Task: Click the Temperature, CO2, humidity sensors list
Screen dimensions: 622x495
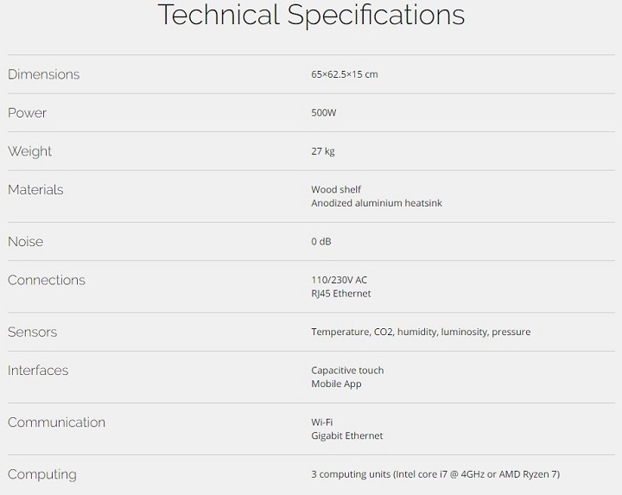Action: (x=421, y=332)
